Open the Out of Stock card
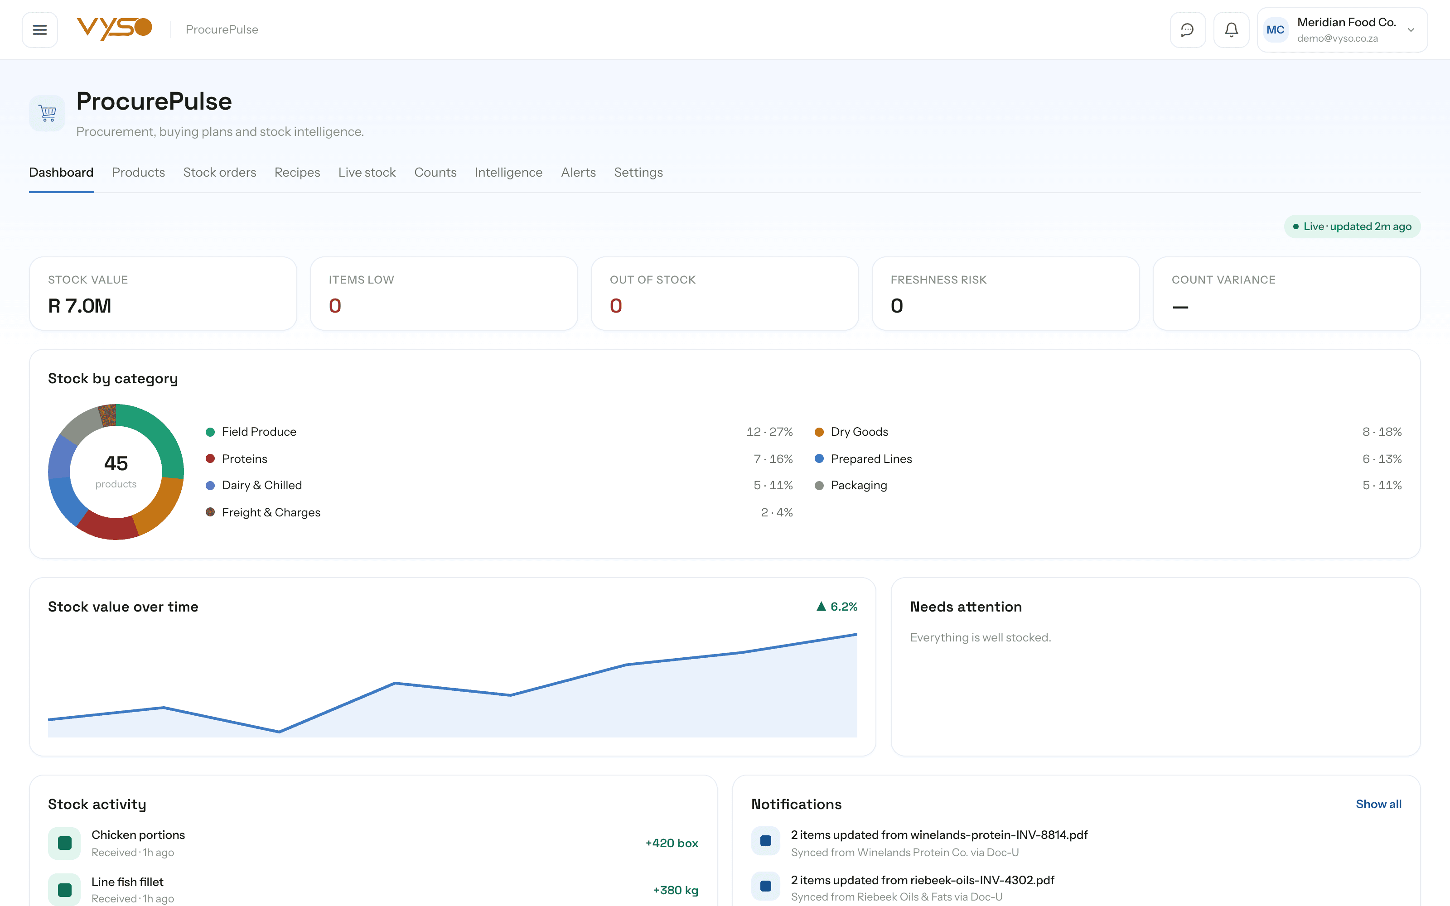 725,294
